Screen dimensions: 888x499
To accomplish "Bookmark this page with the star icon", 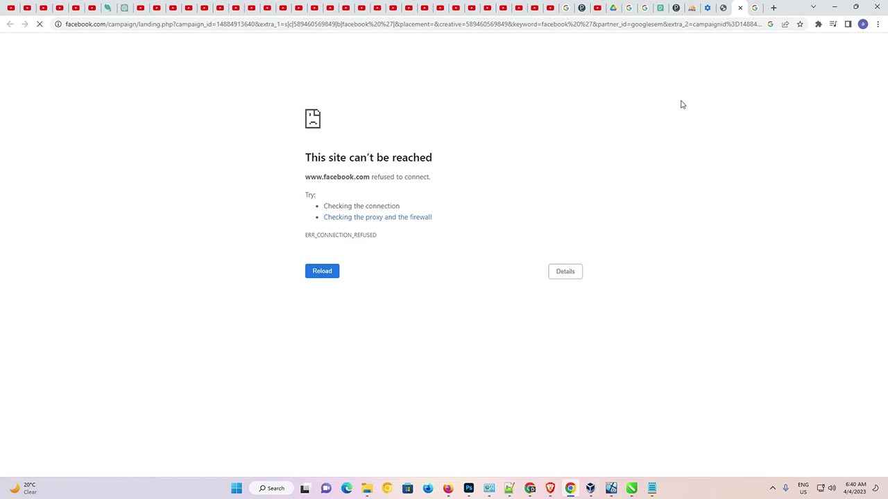I will pyautogui.click(x=800, y=24).
